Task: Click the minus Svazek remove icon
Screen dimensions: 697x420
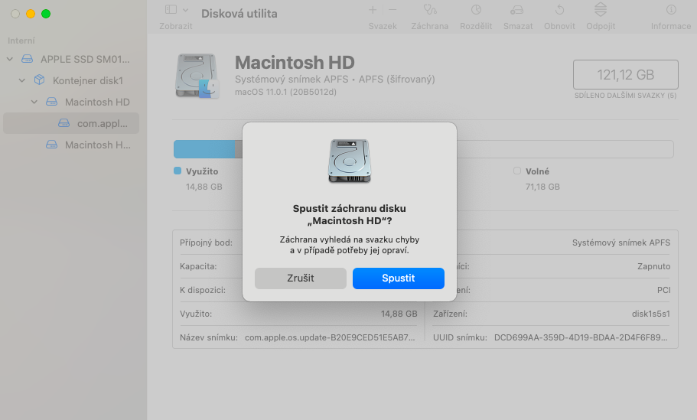Action: point(392,9)
